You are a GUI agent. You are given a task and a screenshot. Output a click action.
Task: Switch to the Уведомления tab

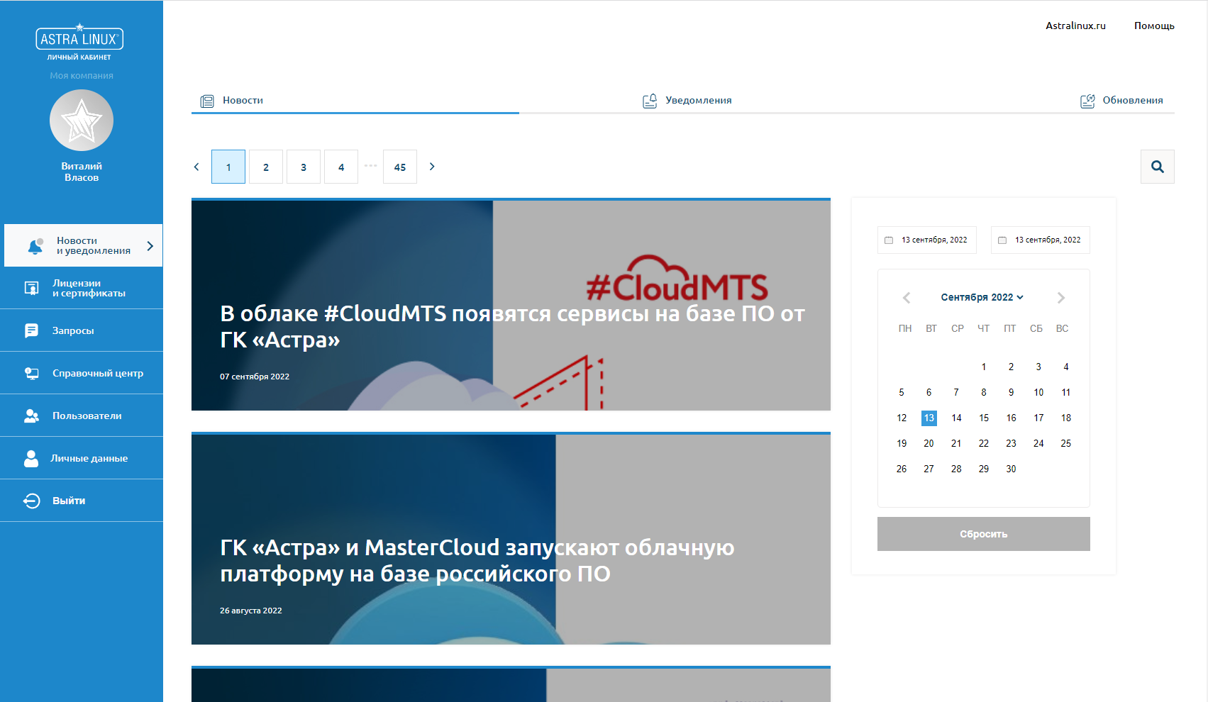coord(687,101)
